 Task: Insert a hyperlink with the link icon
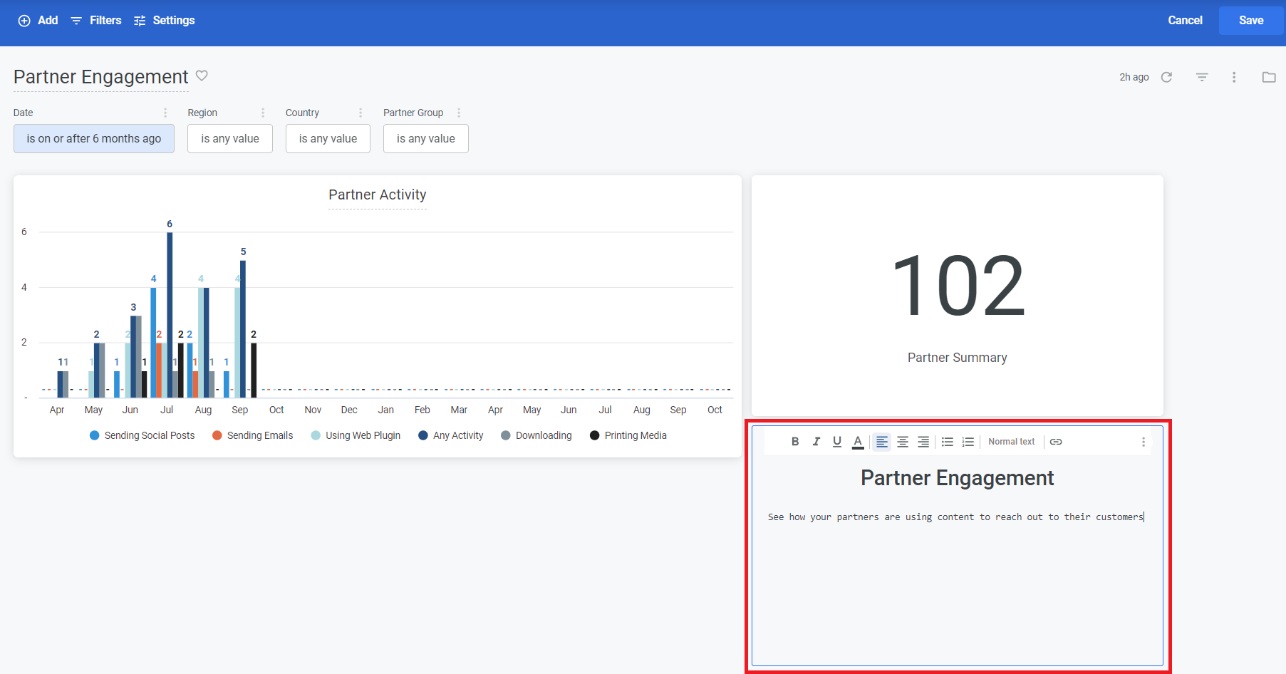(x=1056, y=442)
